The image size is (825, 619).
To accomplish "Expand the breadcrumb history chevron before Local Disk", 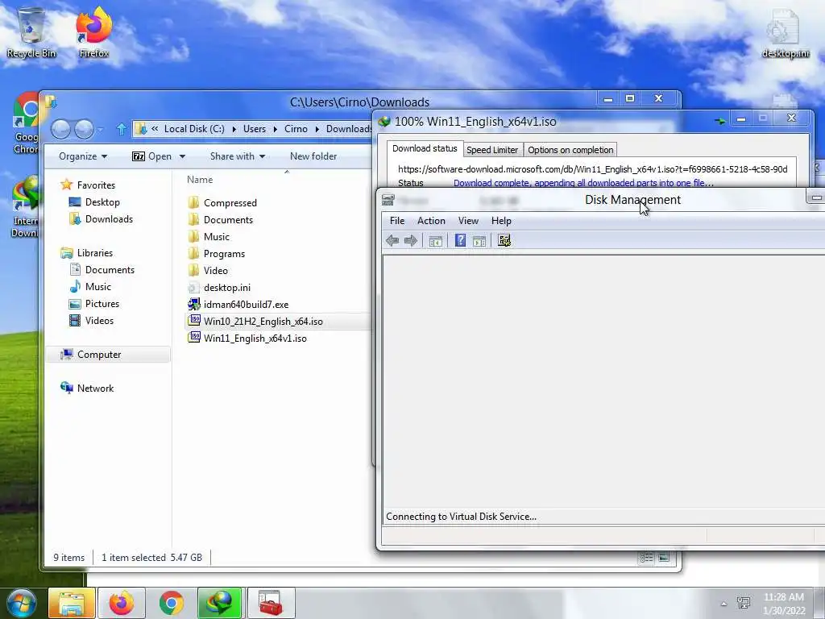I will tap(155, 128).
